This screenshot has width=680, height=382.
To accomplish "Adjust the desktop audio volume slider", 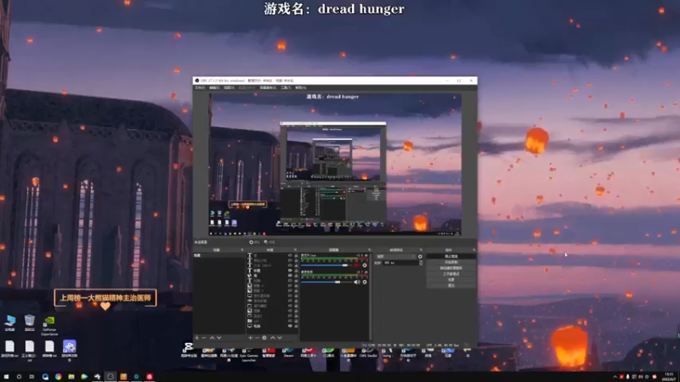I will click(327, 265).
